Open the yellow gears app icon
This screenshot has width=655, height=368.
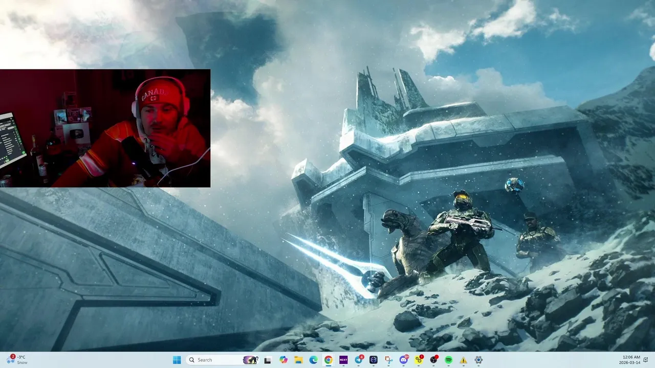click(419, 360)
